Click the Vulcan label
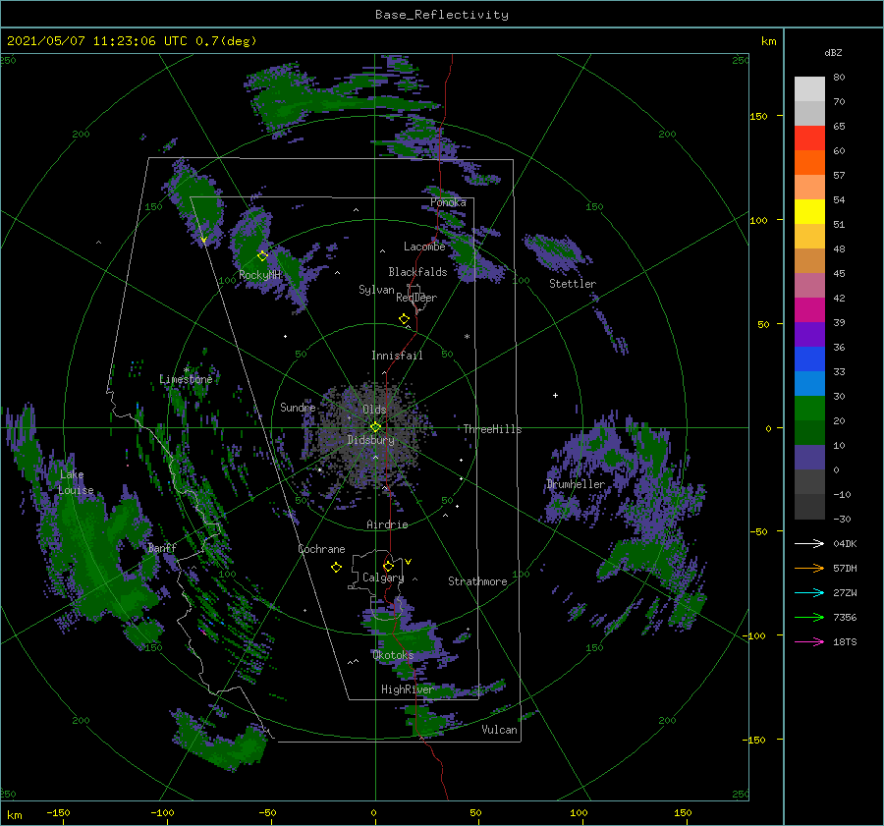Viewport: 884px width, 826px height. point(500,730)
